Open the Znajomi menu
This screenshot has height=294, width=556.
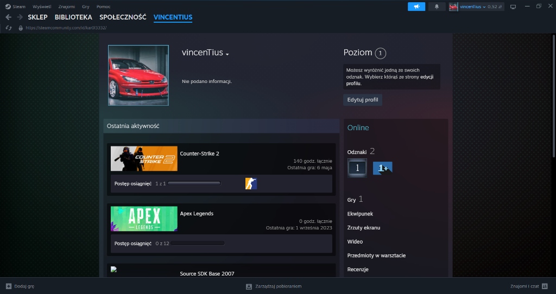(67, 7)
